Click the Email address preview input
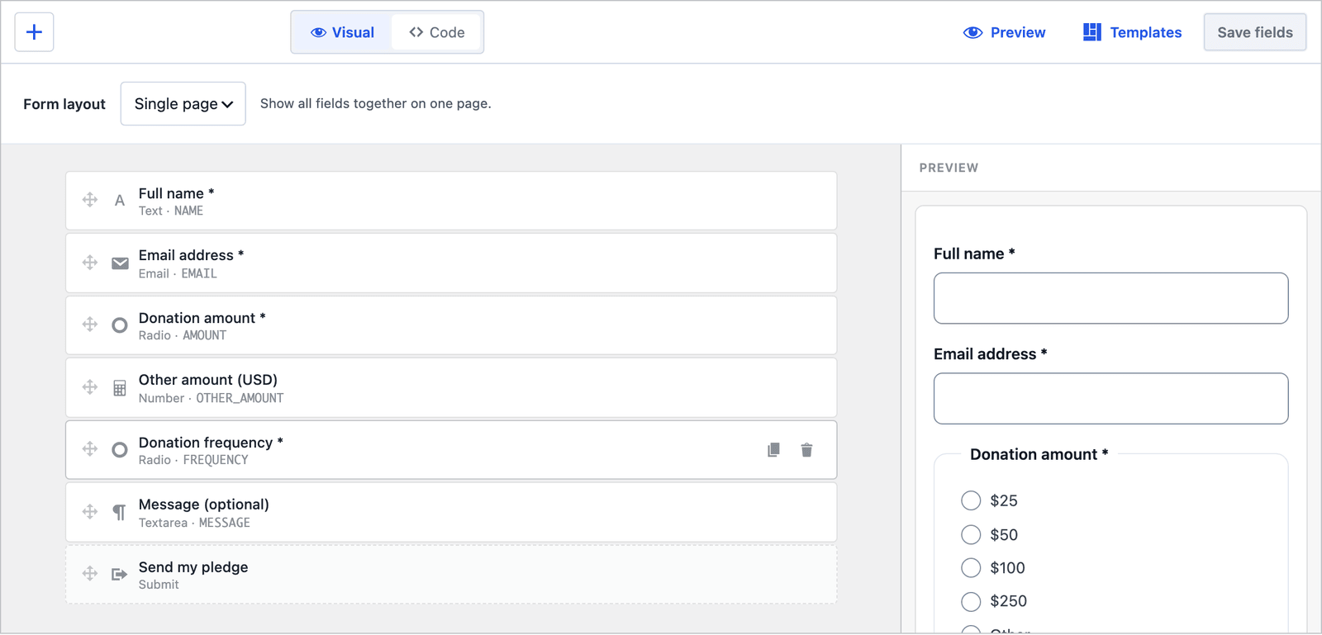Image resolution: width=1322 pixels, height=635 pixels. point(1110,399)
